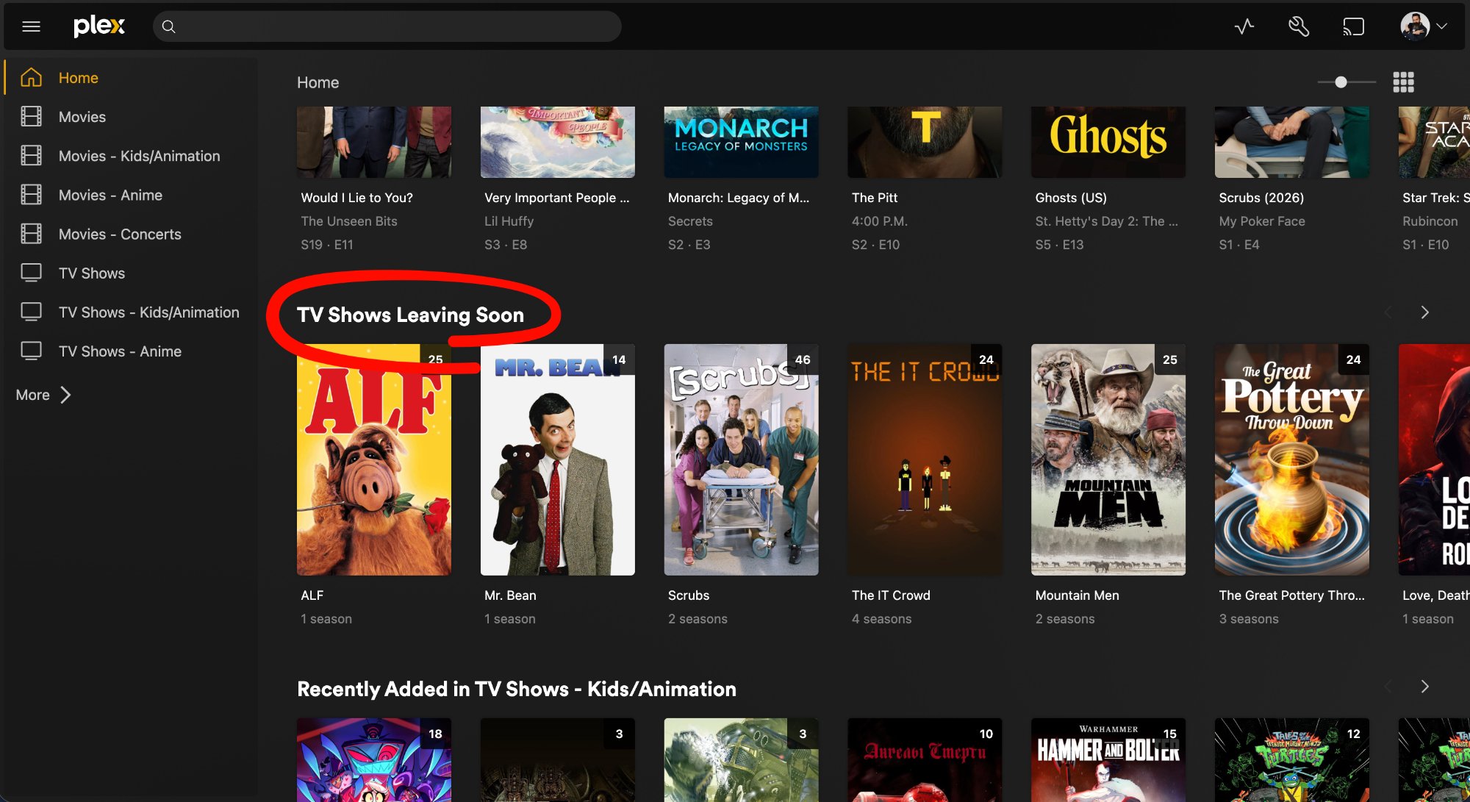This screenshot has width=1470, height=802.
Task: Select the monitor icon beside TV Shows
Action: point(30,273)
